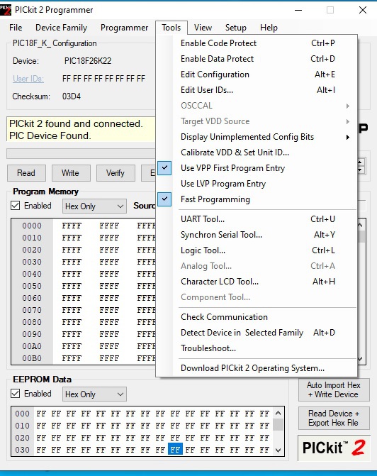Choose Enable Code Protect
The image size is (377, 476).
pyautogui.click(x=257, y=43)
